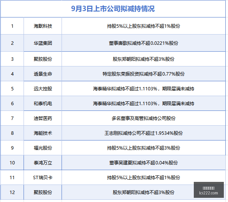The image size is (228, 202).
Task: Click 董事唐歌拟减持不超0.0221%股份
Action: click(144, 43)
